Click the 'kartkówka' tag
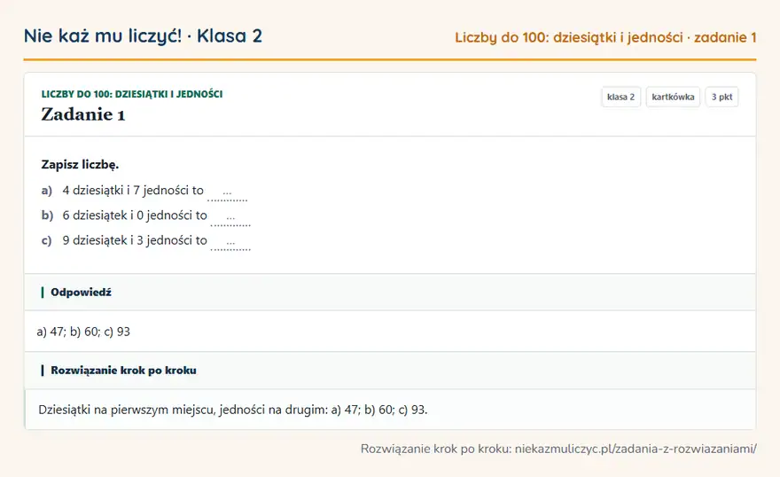The width and height of the screenshot is (780, 477). 673,97
